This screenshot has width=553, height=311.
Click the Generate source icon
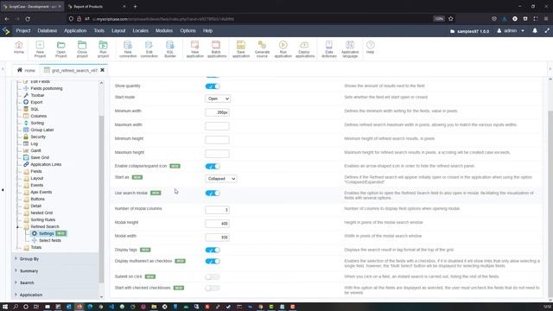tap(262, 49)
